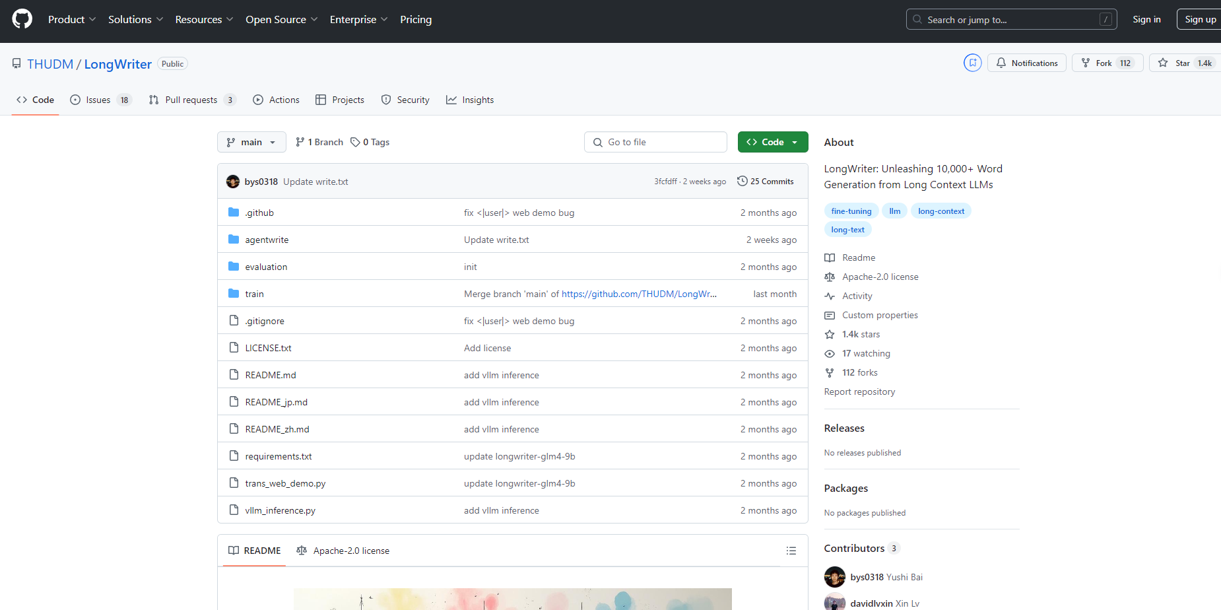Click the Sign in link
The image size is (1221, 610).
click(x=1146, y=20)
